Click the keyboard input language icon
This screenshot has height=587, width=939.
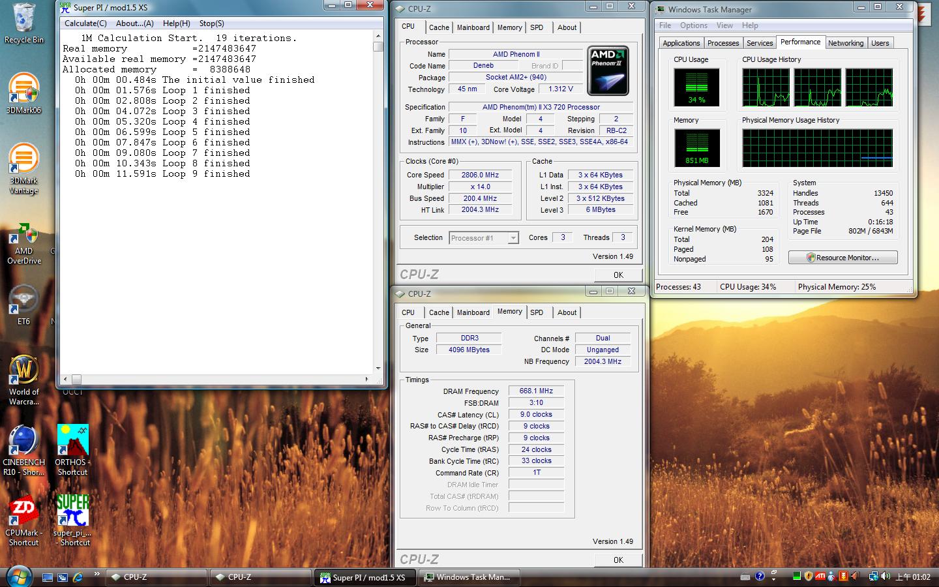(x=745, y=577)
